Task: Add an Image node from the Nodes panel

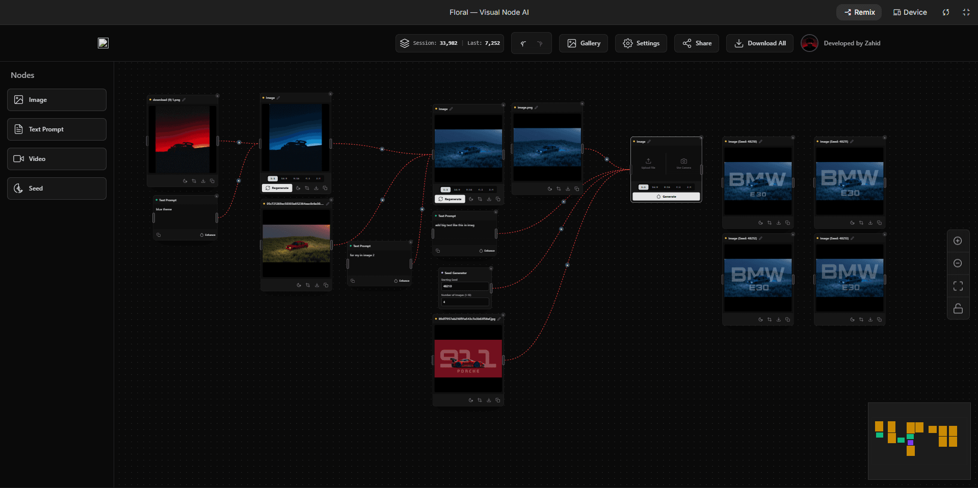Action: pos(57,100)
